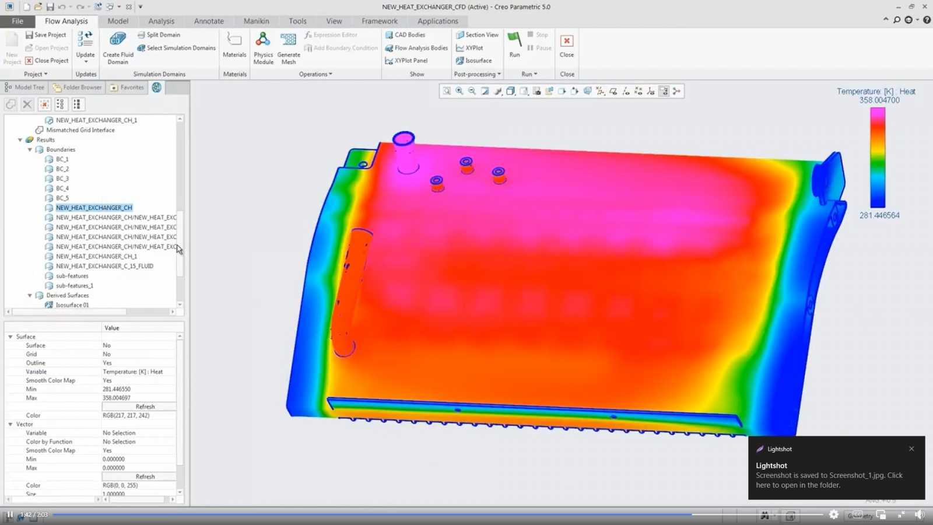Screen dimensions: 933x525
Task: Open the Post-processing dropdown
Action: pos(477,74)
